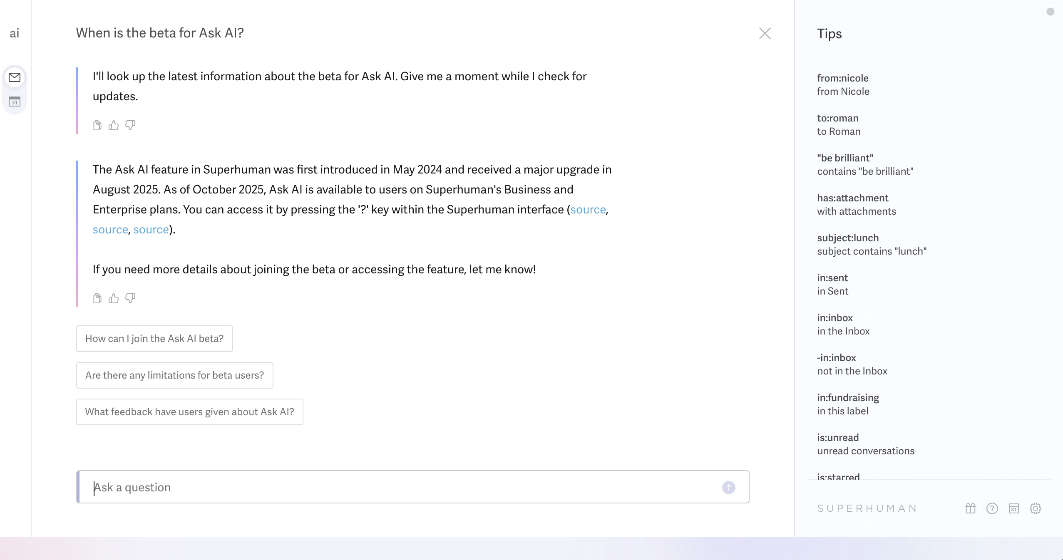Image resolution: width=1063 pixels, height=560 pixels.
Task: Dislike the Ask AI beta answer
Action: (130, 298)
